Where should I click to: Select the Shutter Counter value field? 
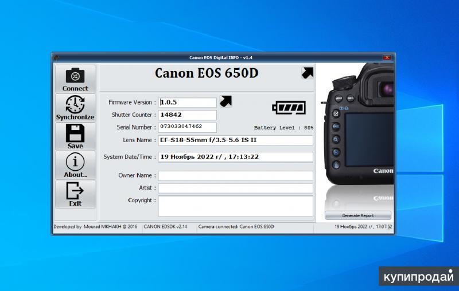[x=188, y=115]
